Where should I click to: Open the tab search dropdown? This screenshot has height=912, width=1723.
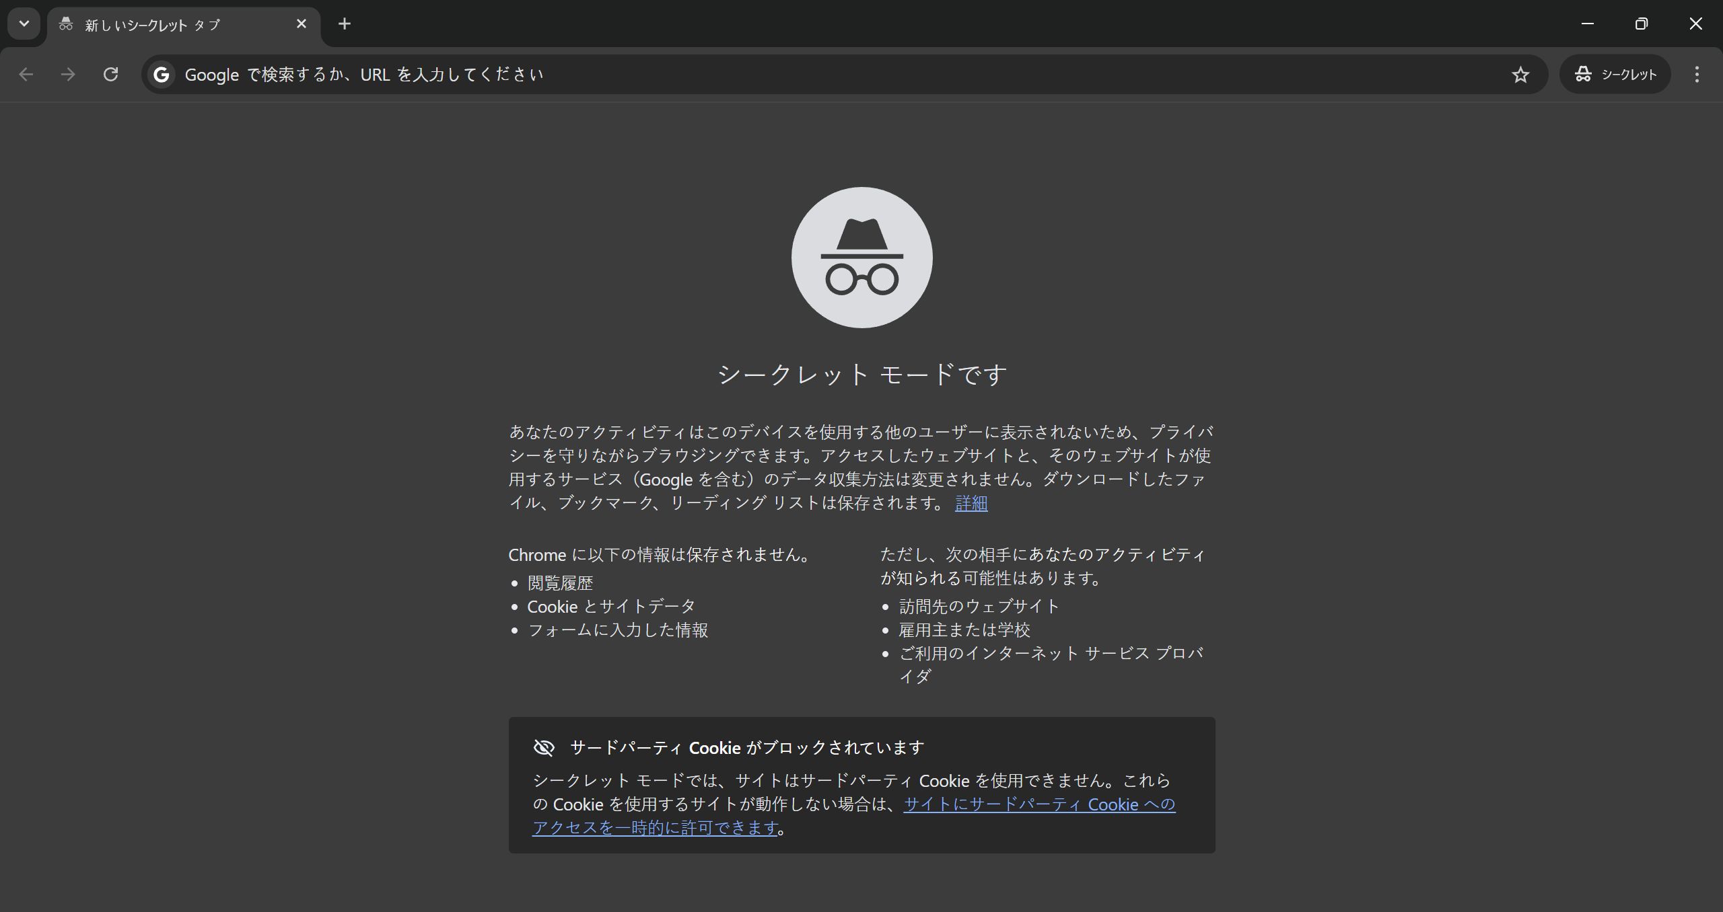click(x=24, y=24)
